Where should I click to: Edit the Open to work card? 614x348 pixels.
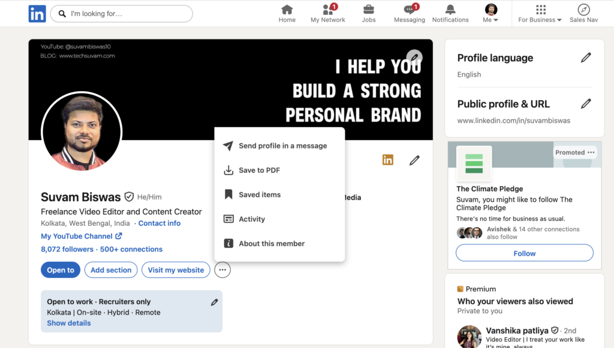[214, 302]
